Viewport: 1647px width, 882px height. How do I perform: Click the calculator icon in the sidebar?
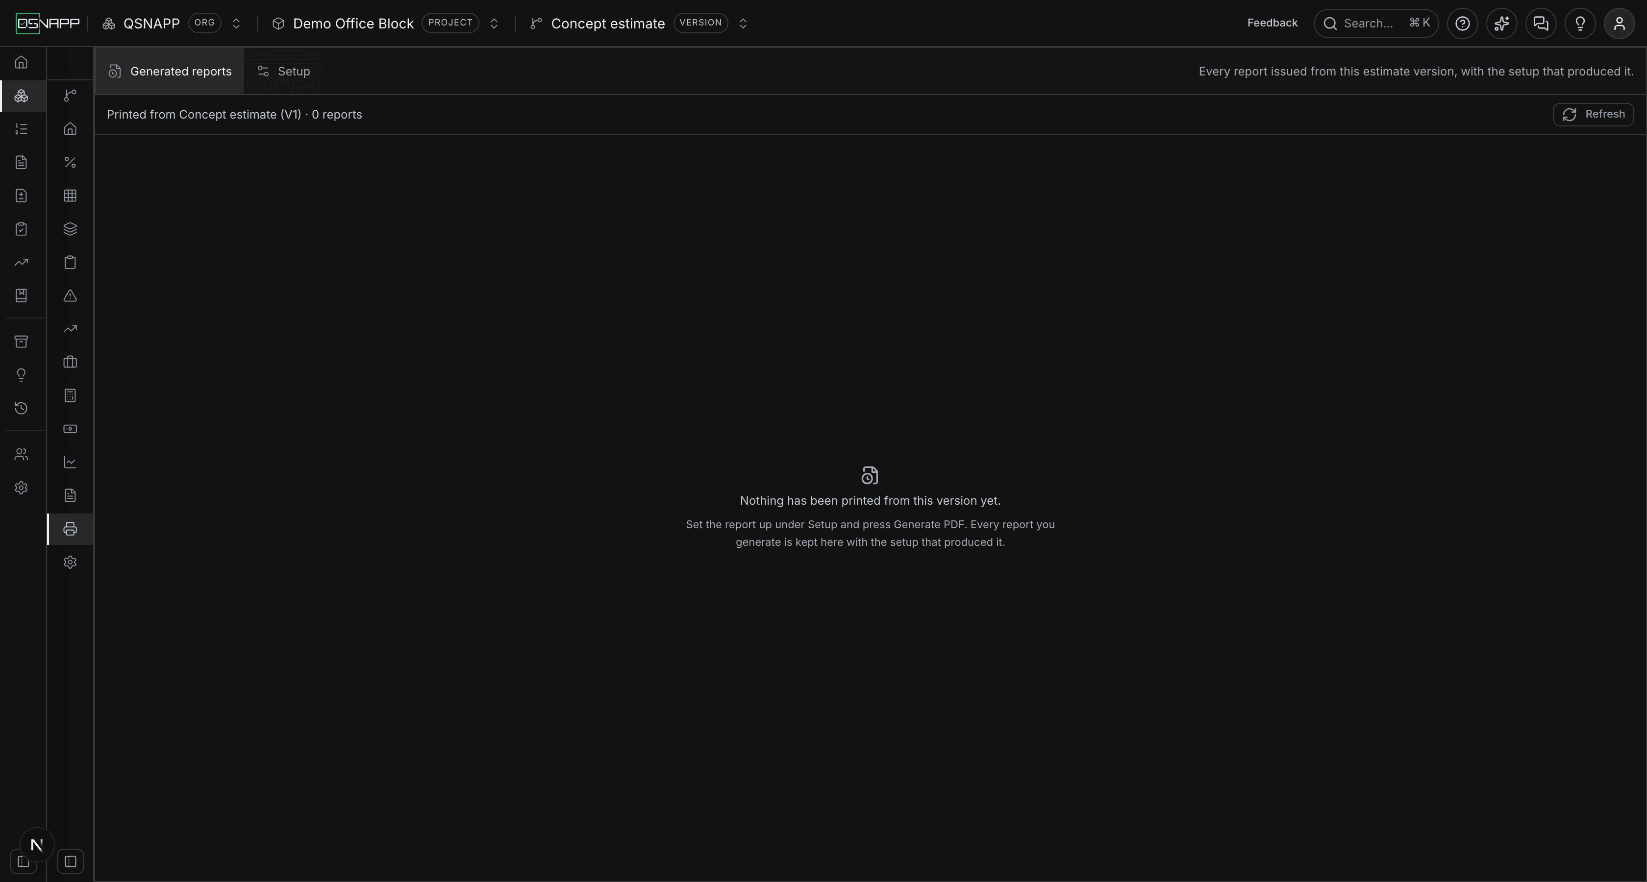(x=70, y=395)
